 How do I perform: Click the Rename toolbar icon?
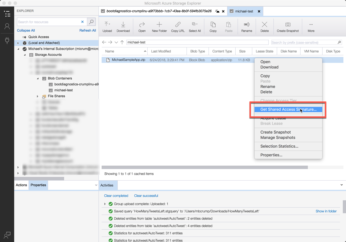click(x=246, y=25)
